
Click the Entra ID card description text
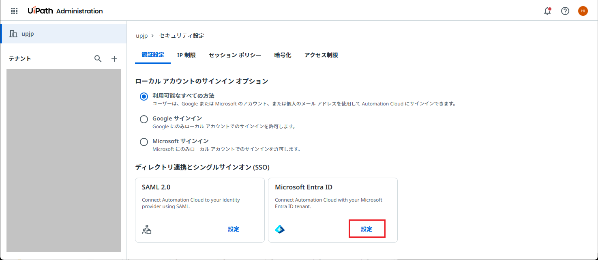point(329,203)
